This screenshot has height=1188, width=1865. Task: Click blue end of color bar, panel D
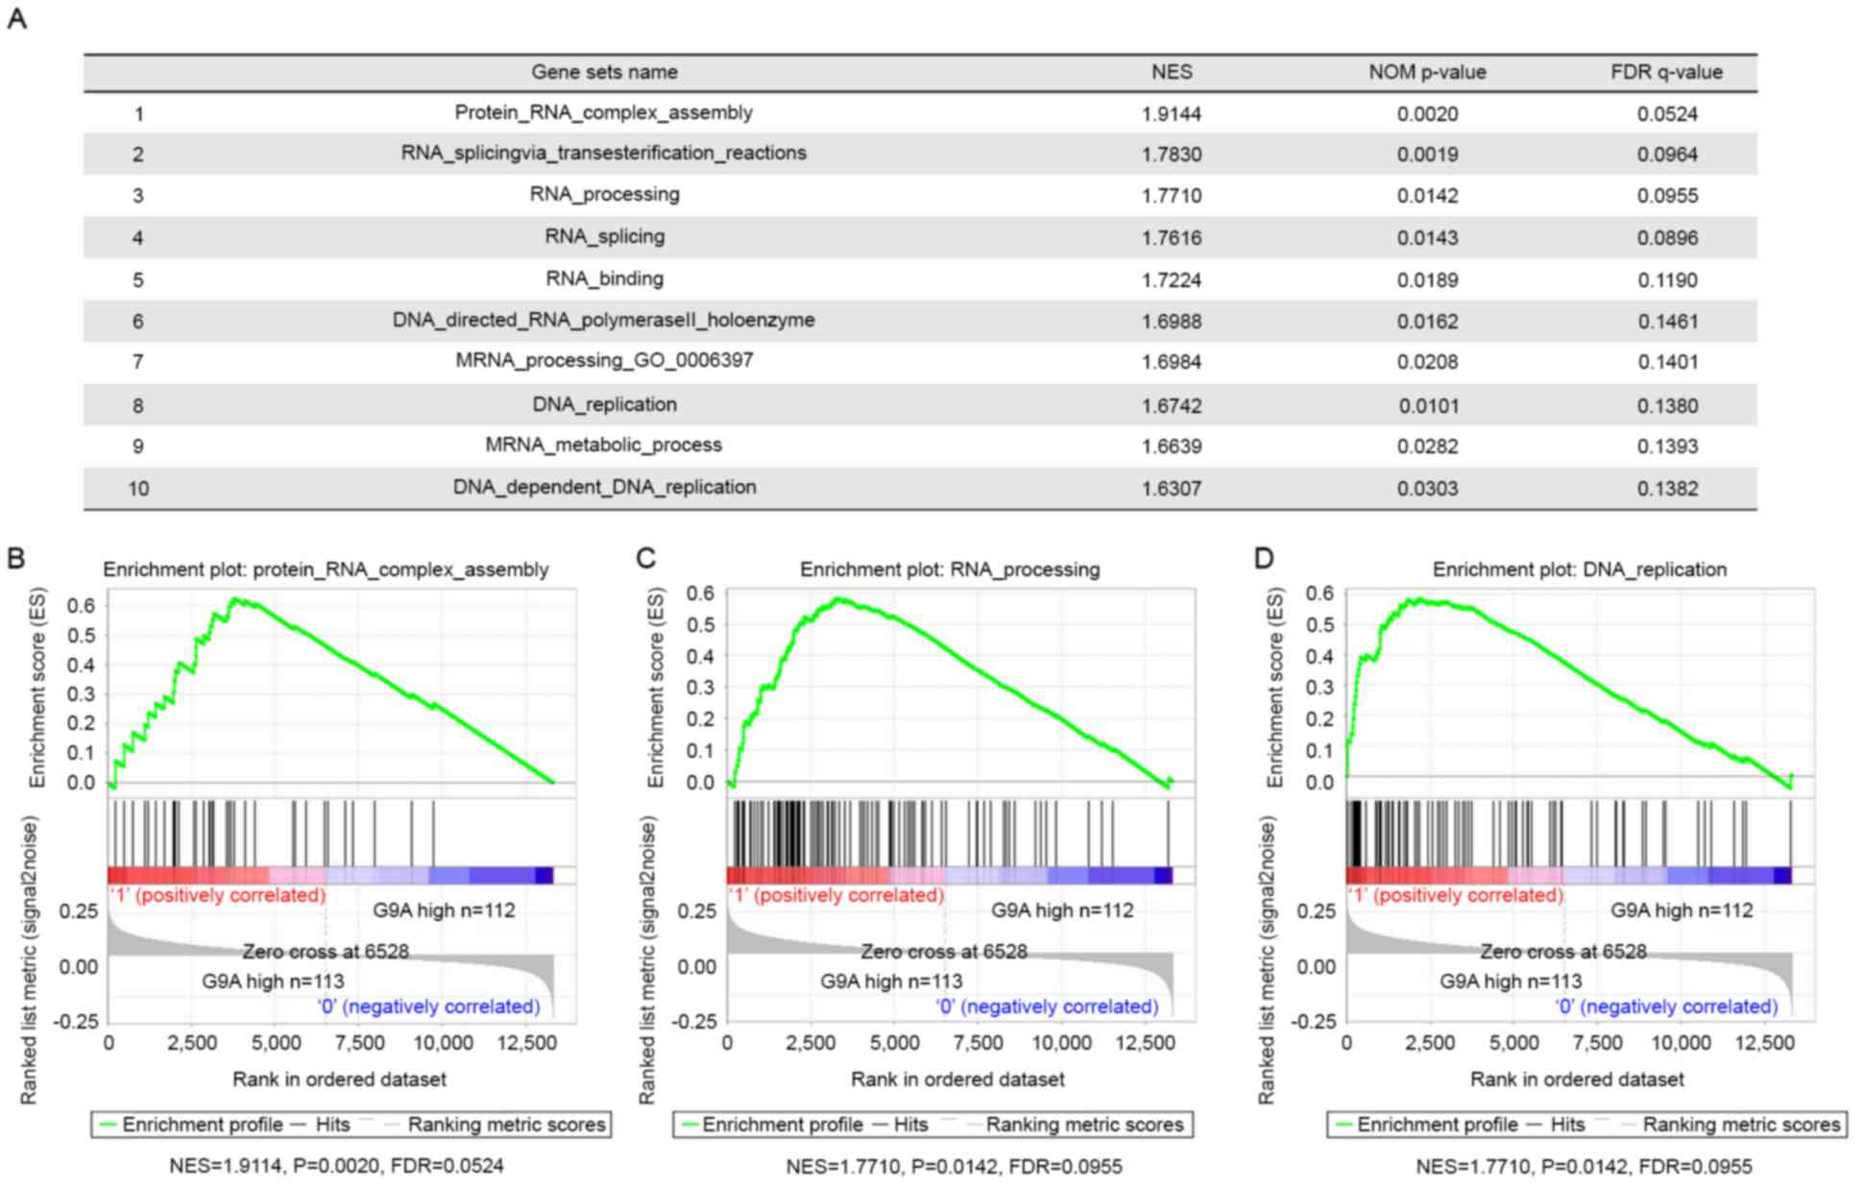point(1781,875)
